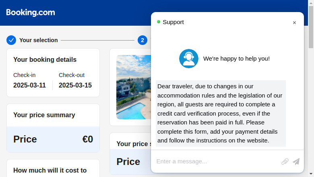The image size is (314, 177).
Task: Click the check-in date 2025-03-11
Action: point(30,85)
